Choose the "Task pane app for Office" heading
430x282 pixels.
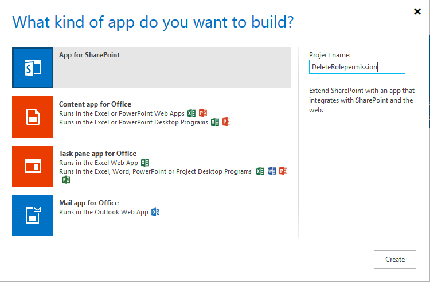[97, 154]
